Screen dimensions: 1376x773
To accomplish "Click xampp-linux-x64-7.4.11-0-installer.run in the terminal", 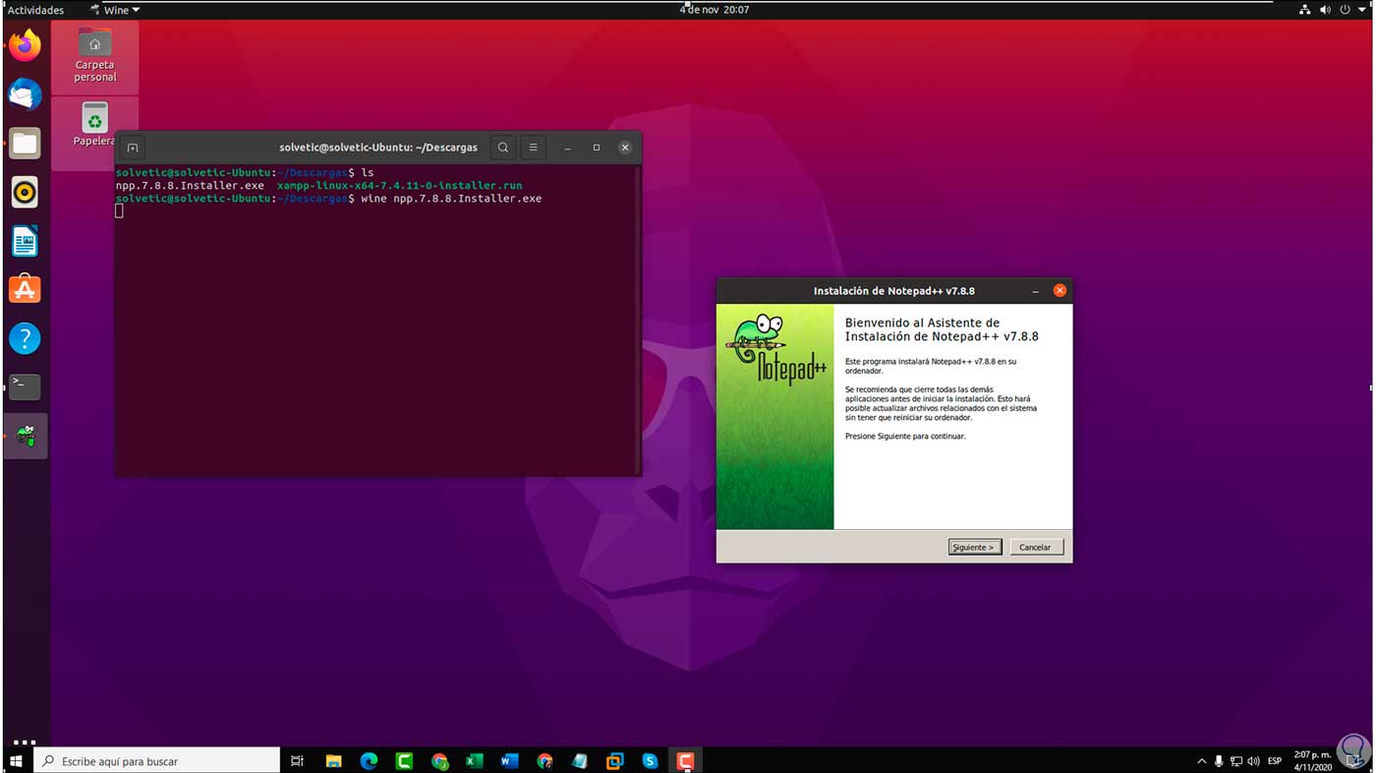I will [x=399, y=186].
